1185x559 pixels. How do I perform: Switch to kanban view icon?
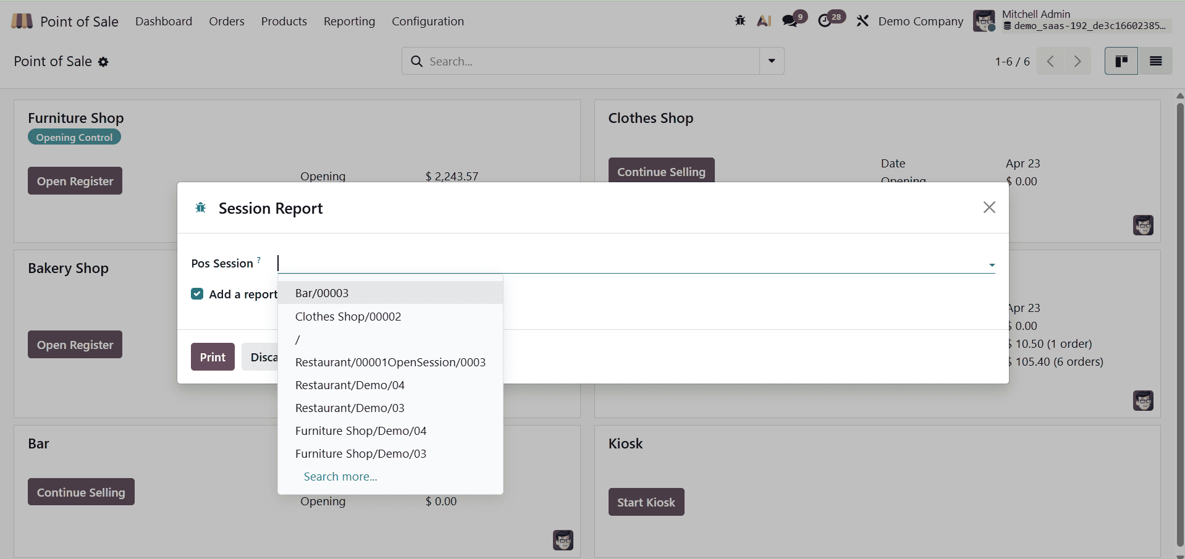(1121, 61)
